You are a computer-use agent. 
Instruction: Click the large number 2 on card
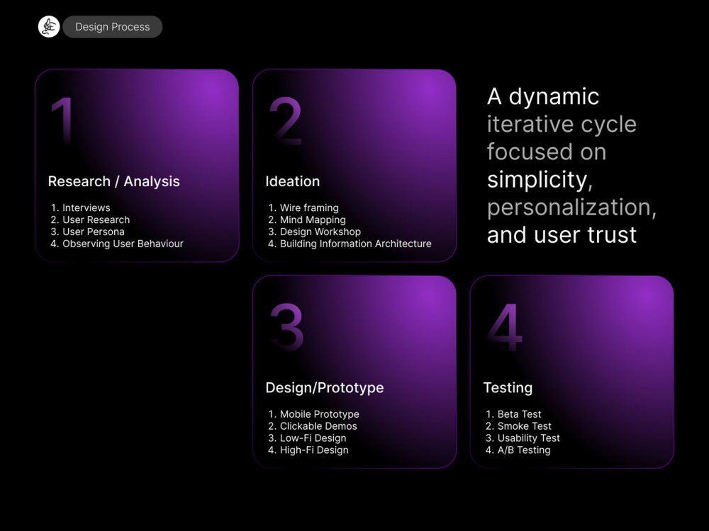coord(285,120)
